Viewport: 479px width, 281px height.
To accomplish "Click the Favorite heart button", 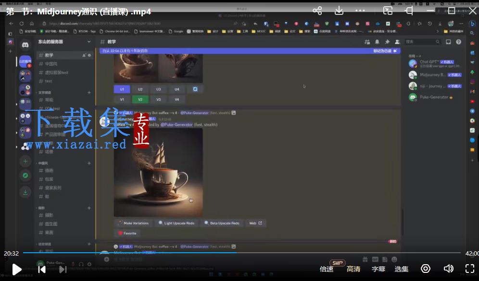I will (127, 233).
